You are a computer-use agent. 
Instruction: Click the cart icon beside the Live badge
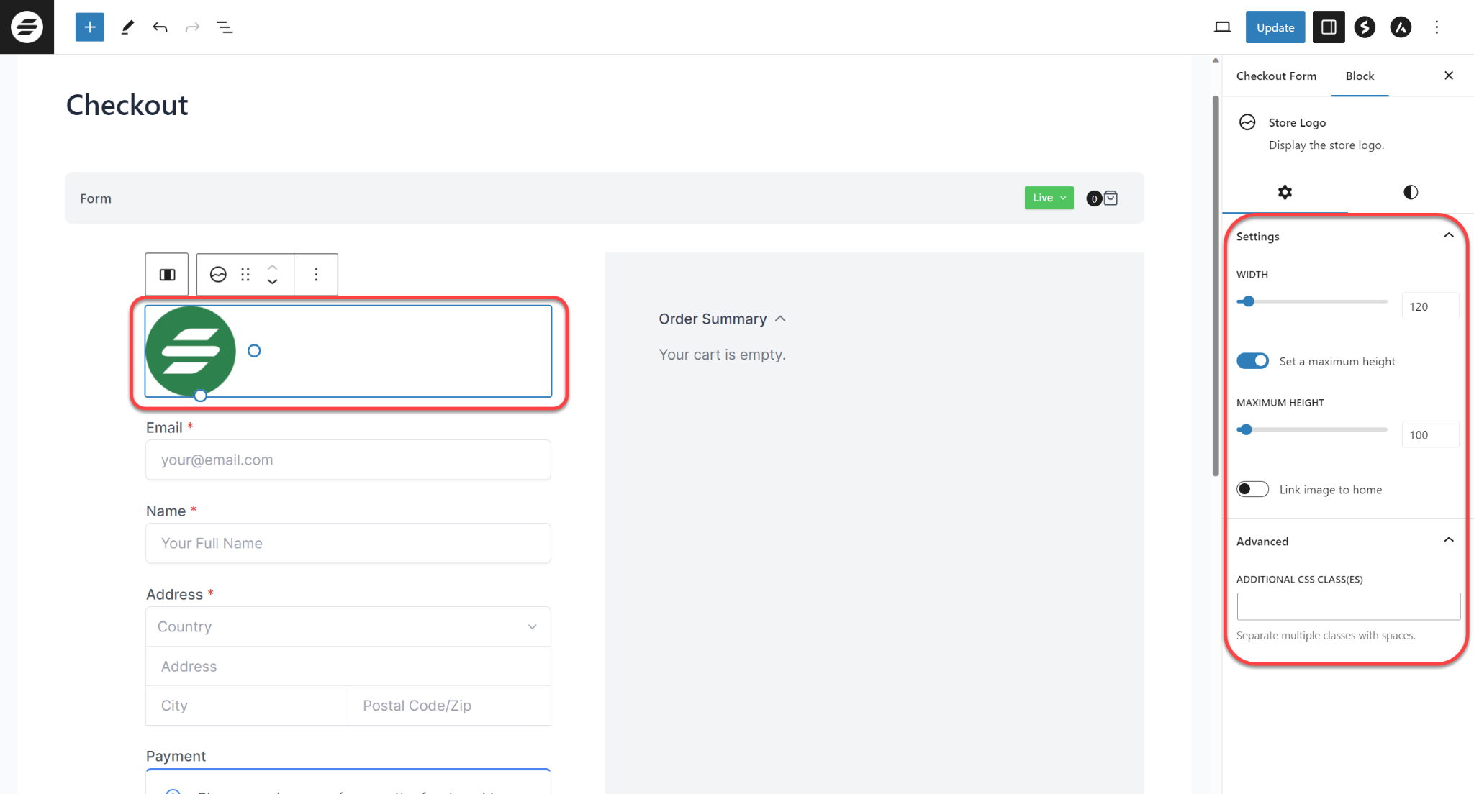[1108, 198]
